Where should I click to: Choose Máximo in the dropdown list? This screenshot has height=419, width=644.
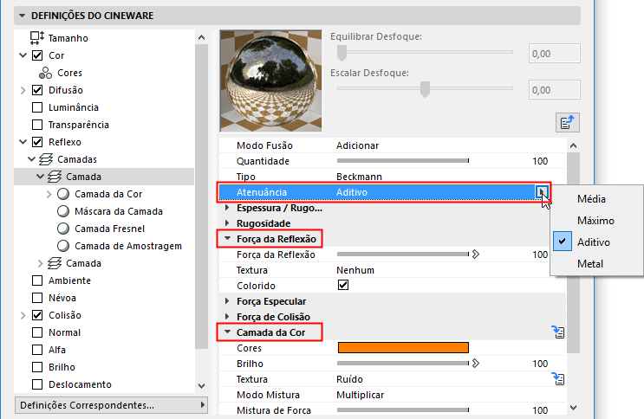click(x=595, y=221)
